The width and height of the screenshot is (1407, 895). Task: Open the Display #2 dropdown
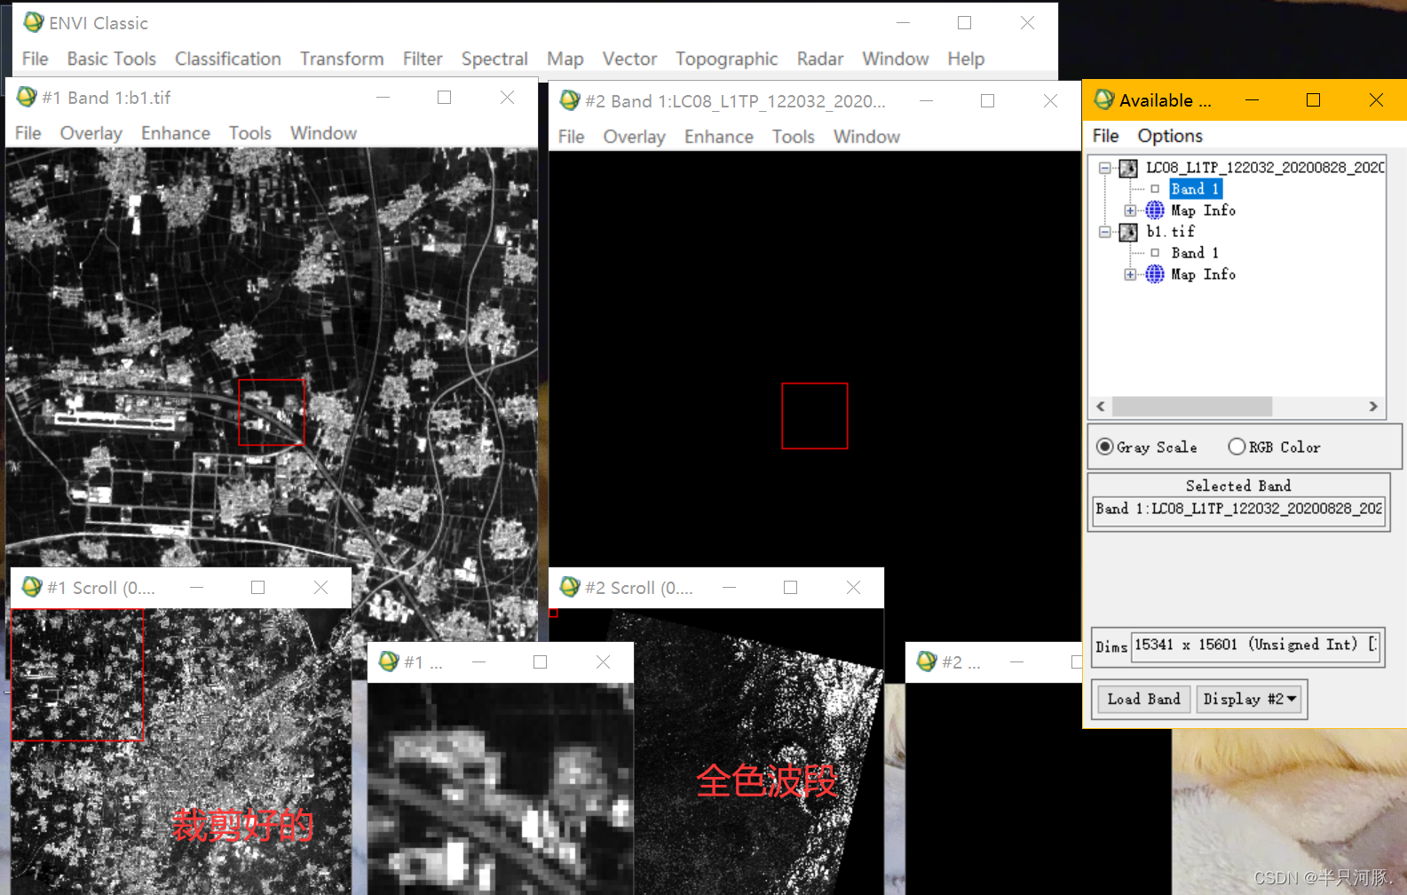pyautogui.click(x=1250, y=699)
